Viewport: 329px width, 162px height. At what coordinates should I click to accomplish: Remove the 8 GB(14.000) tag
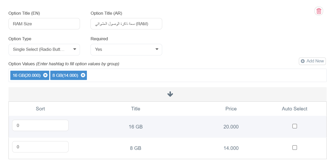tap(83, 75)
